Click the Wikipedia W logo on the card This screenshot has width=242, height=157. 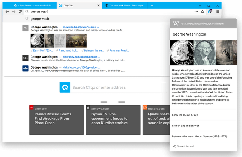pyautogui.click(x=176, y=23)
